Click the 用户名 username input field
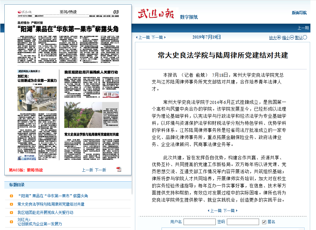 (x=200, y=222)
